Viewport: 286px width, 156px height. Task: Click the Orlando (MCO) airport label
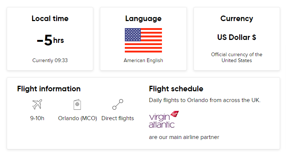point(78,118)
